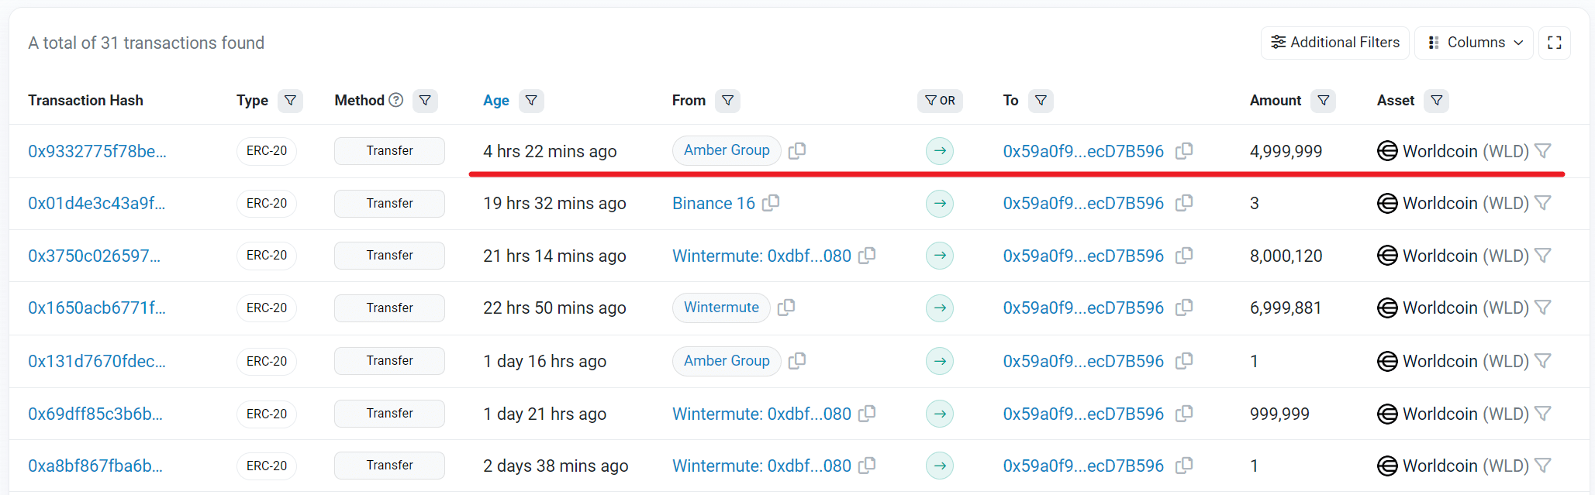Image resolution: width=1595 pixels, height=495 pixels.
Task: Copy To address in the 999,999 row
Action: tap(1184, 414)
